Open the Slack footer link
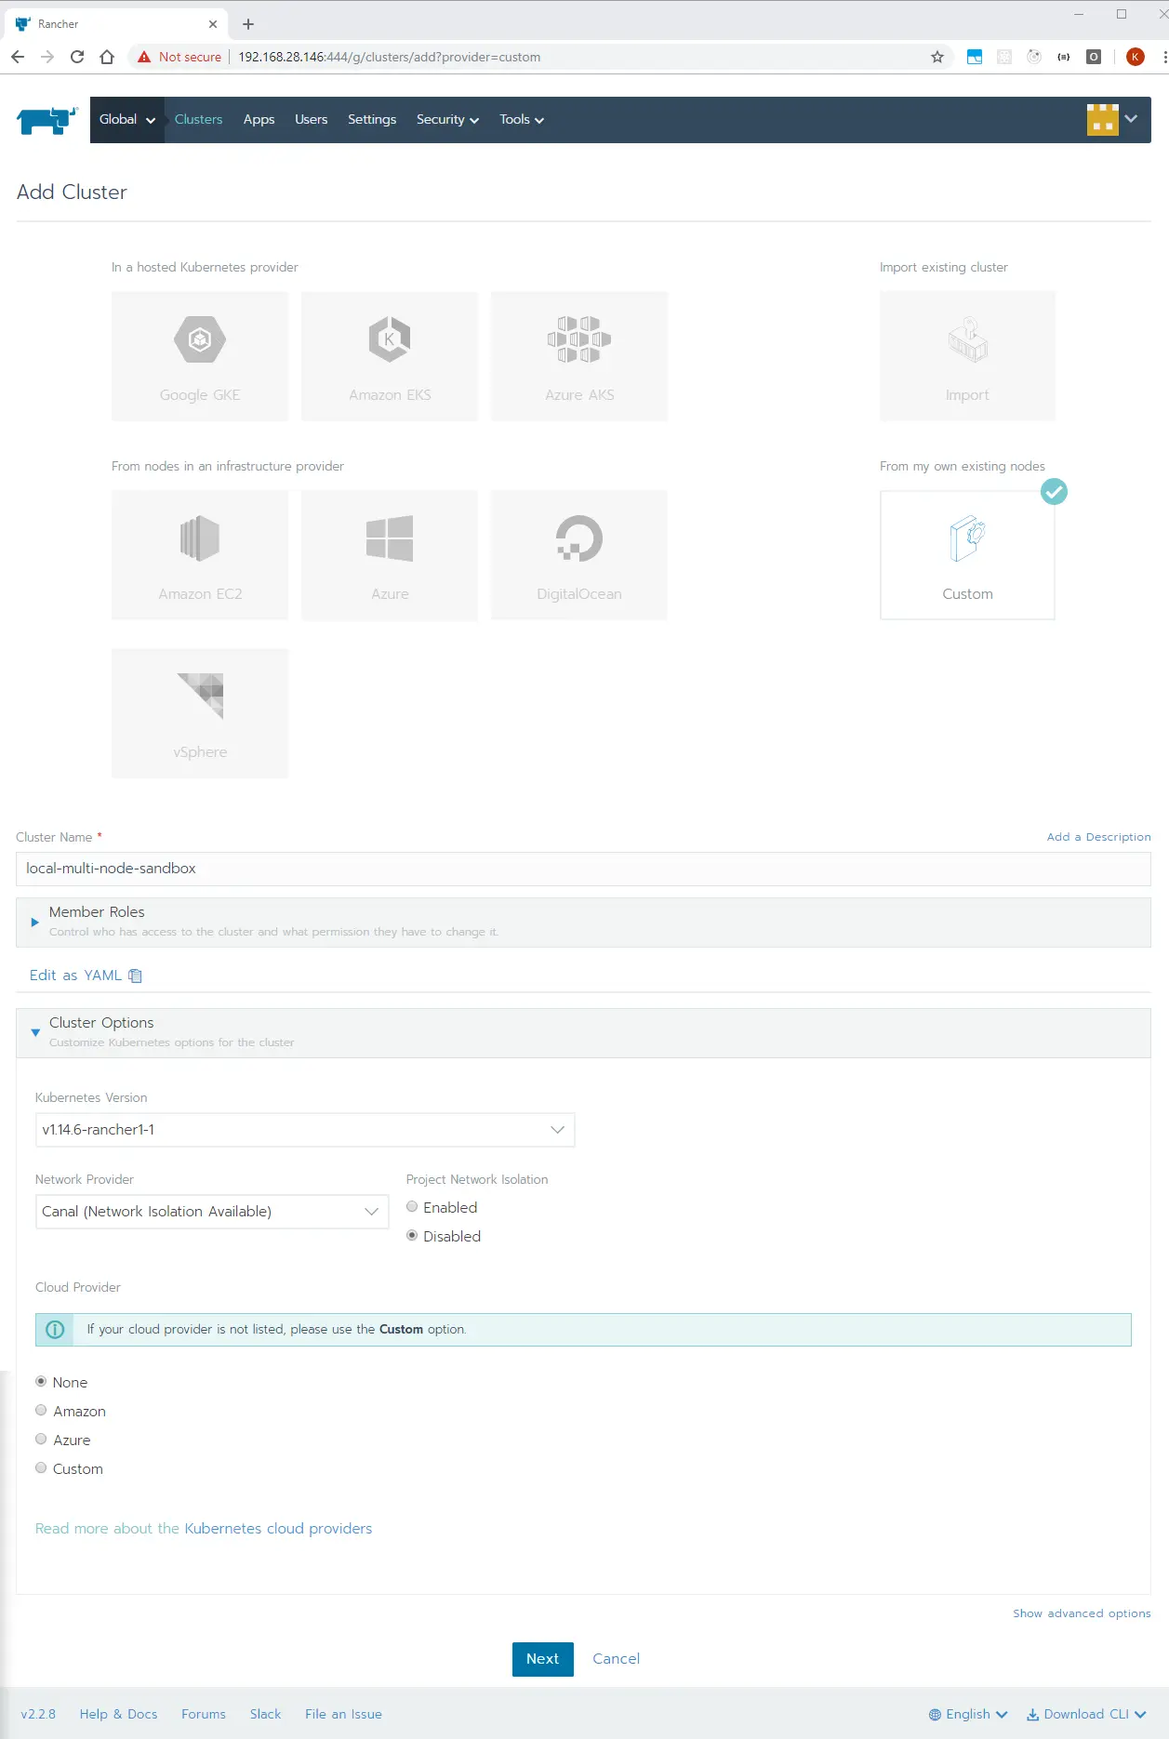Screen dimensions: 1169x1739 click(265, 1714)
